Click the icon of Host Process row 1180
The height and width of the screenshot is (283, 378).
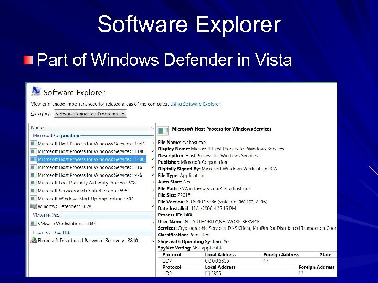point(34,151)
